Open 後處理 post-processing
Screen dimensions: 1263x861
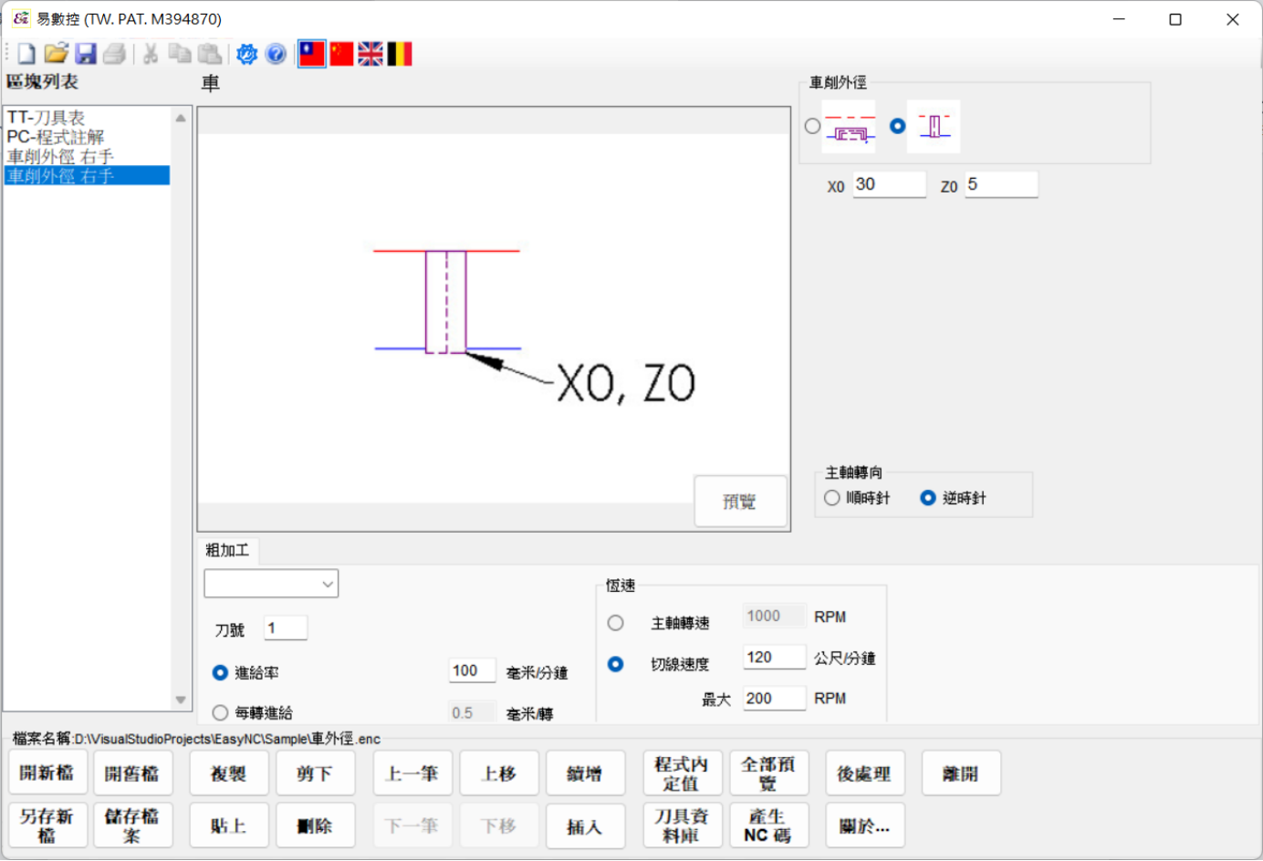click(x=865, y=773)
